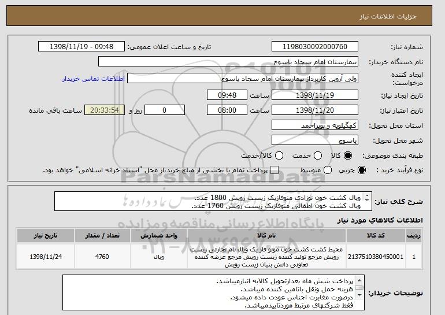This screenshot has height=315, width=445.
Task: Click the validity time field 08:00
Action: click(x=227, y=110)
